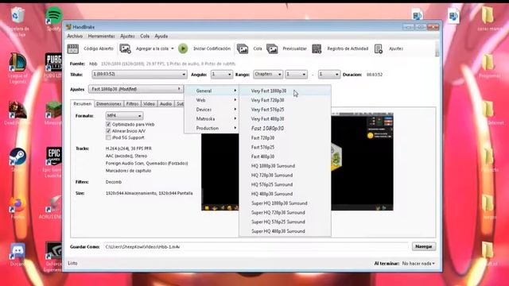Screen dimensions: 509x286
Task: Open PUBG Lite desktop shortcut
Action: point(53,62)
